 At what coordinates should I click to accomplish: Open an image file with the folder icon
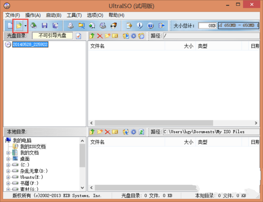click(x=19, y=26)
